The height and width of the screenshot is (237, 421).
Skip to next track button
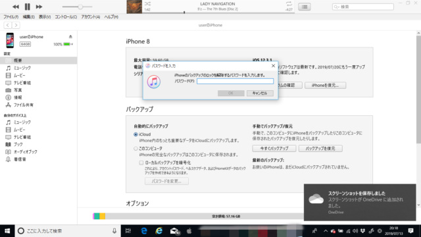[x=39, y=7]
